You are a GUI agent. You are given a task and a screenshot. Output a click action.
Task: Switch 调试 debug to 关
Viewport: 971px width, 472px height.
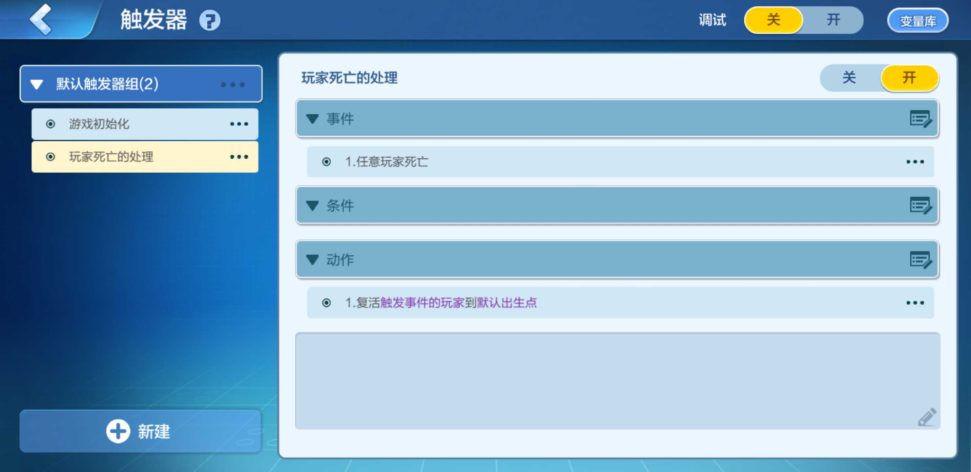(774, 20)
